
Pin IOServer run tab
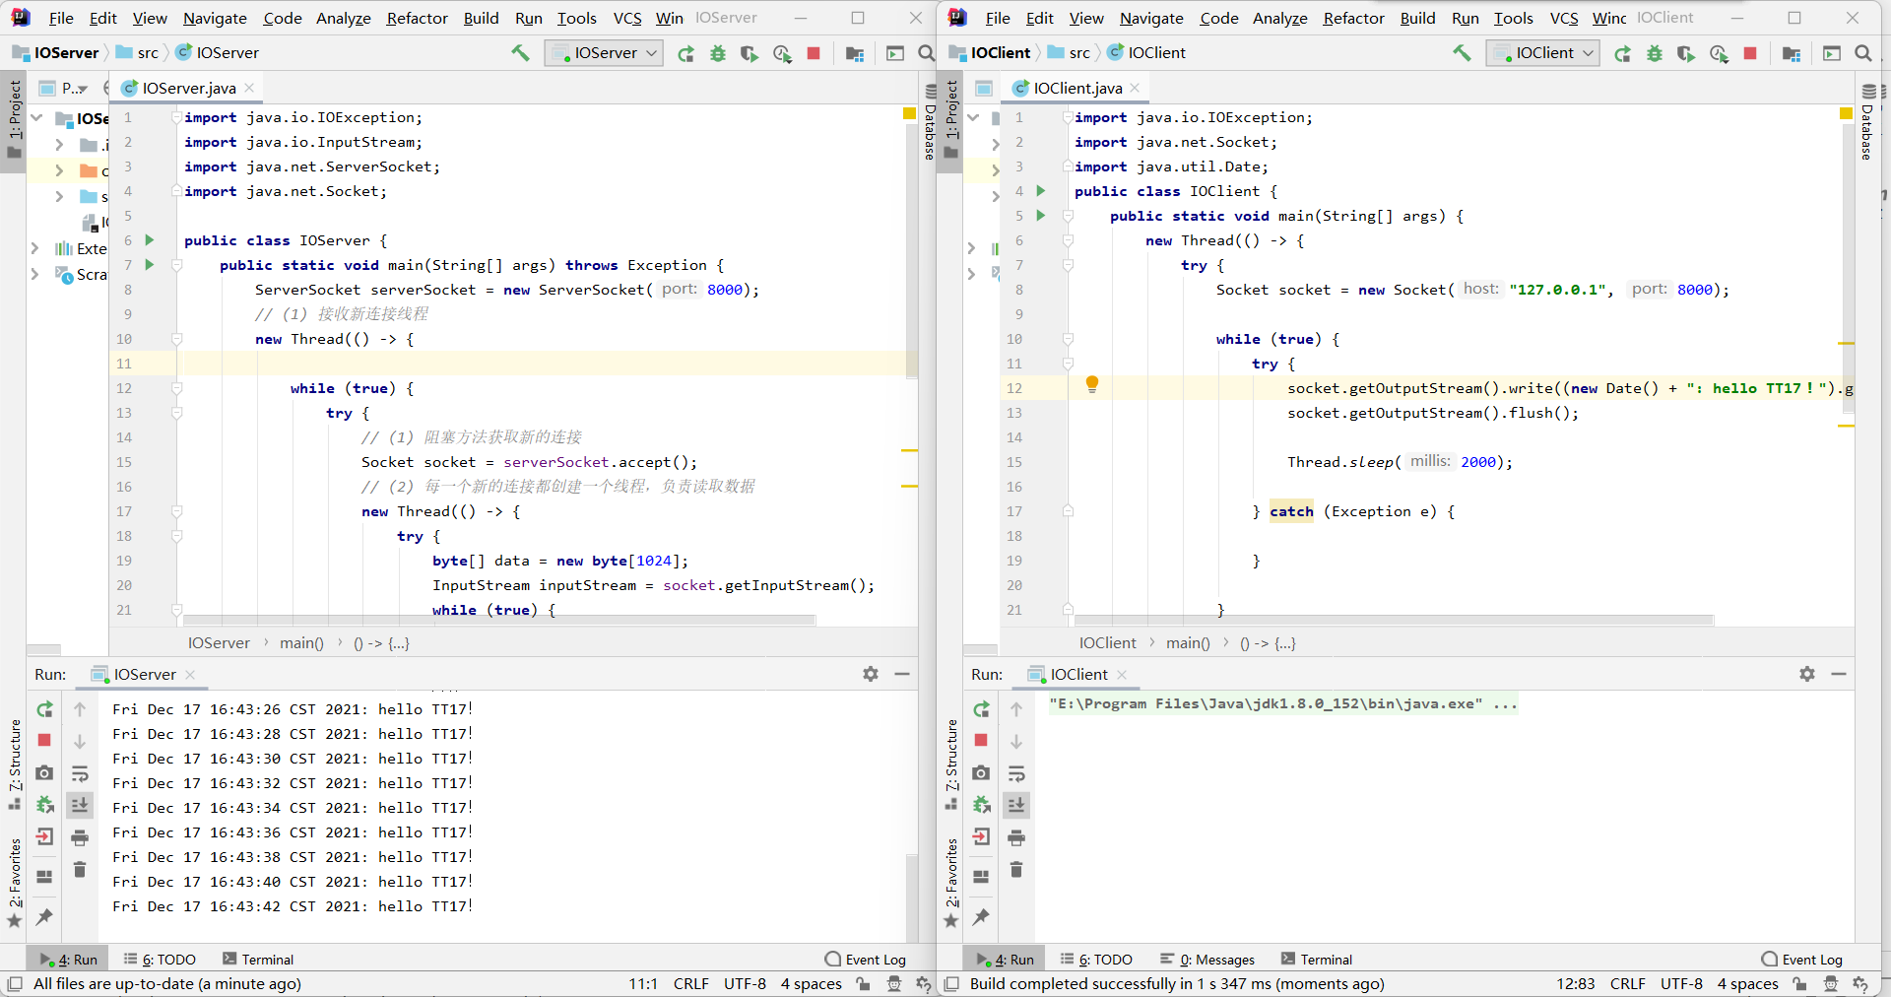coord(44,917)
